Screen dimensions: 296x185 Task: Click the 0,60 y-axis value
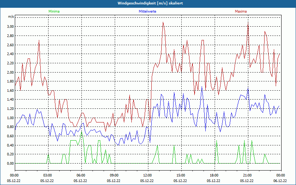11,136
